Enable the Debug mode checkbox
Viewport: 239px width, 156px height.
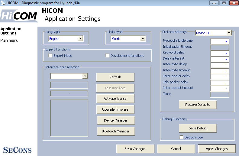click(181, 137)
